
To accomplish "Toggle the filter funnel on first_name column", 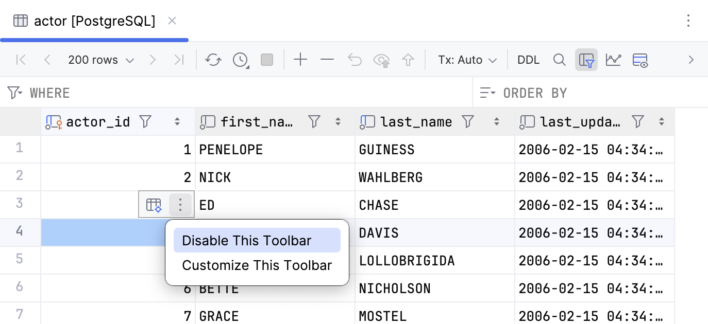I will click(x=314, y=121).
